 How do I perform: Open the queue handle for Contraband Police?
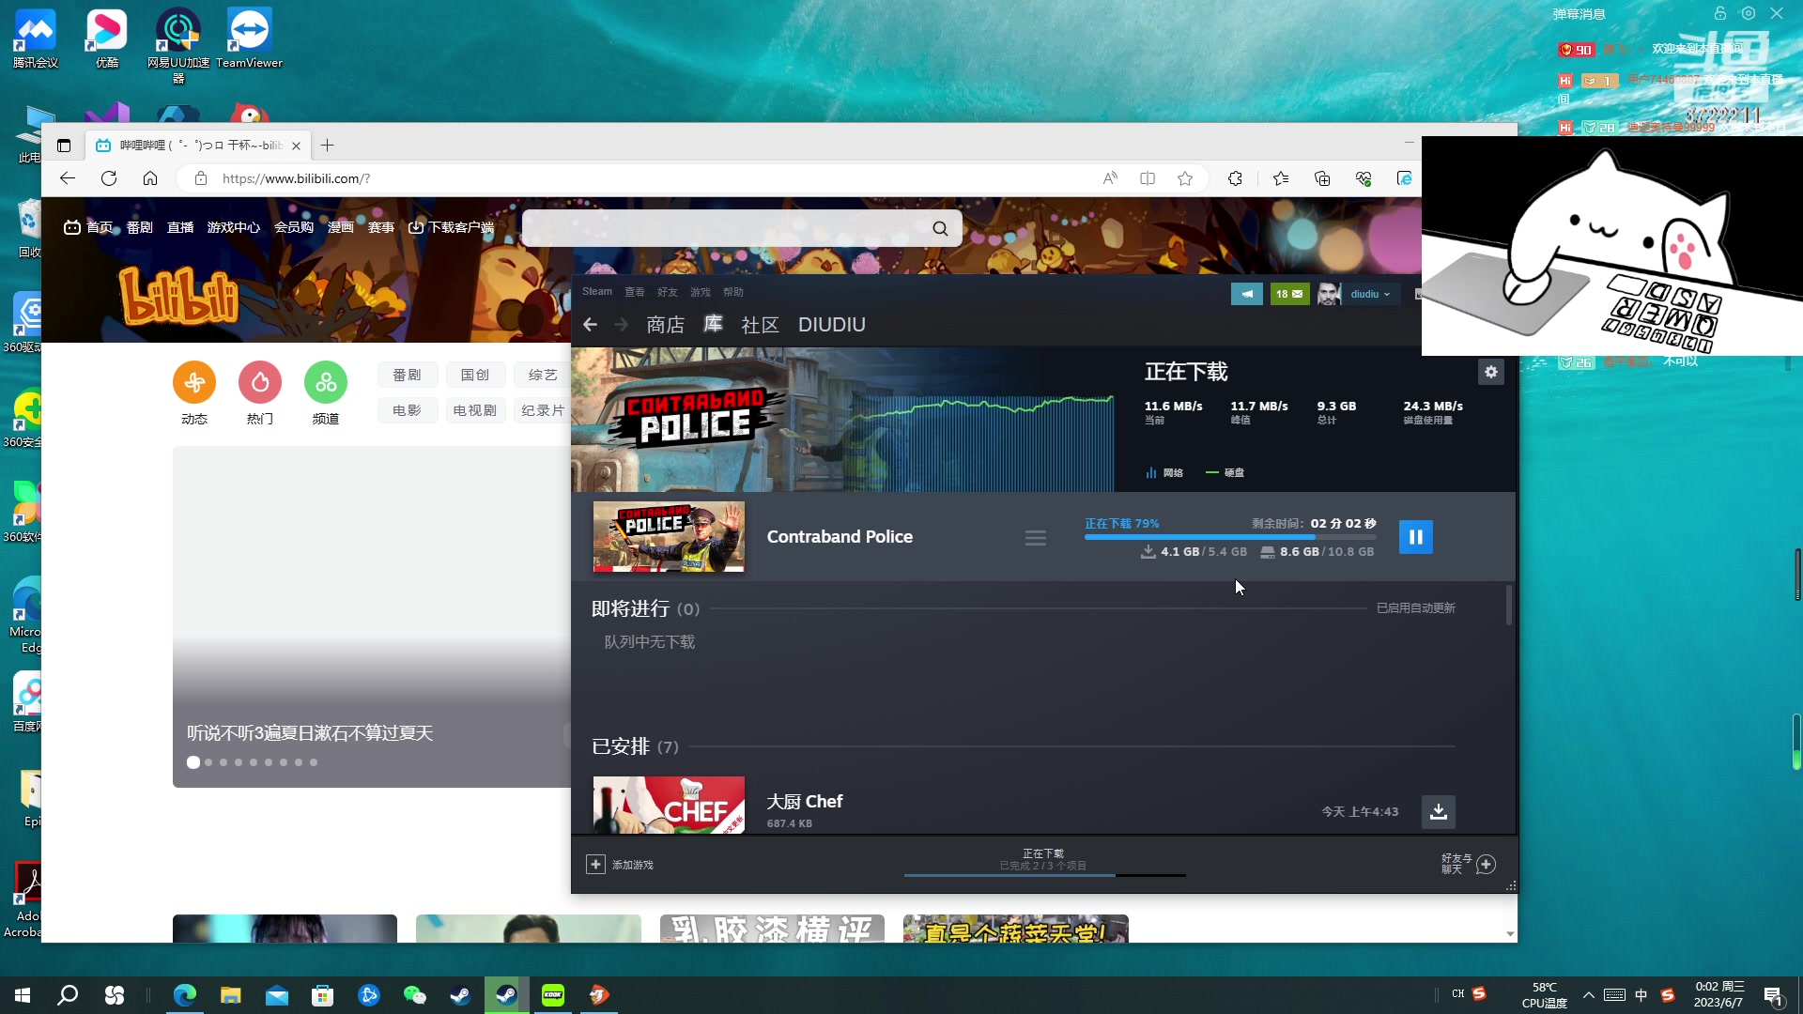pyautogui.click(x=1035, y=538)
